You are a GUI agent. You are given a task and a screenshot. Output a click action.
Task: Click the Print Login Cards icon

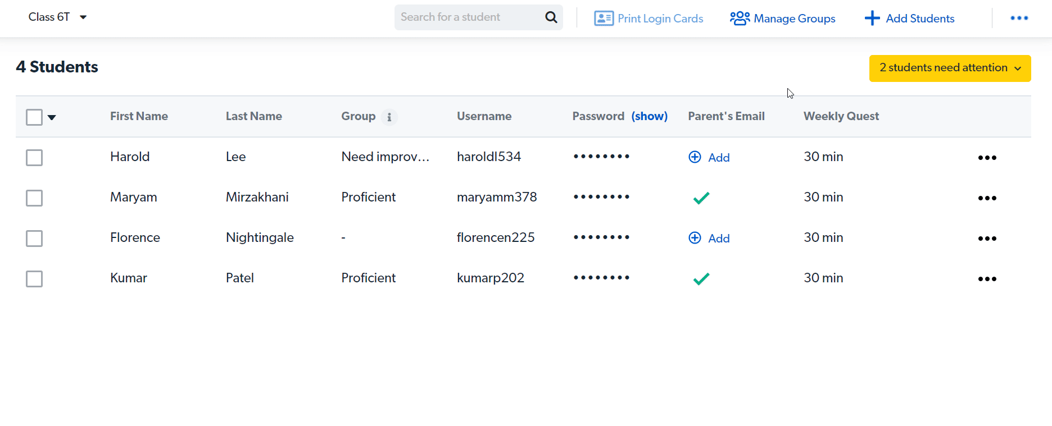(x=604, y=19)
